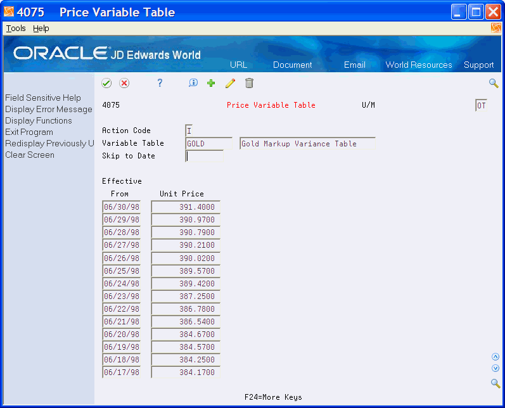Click the scroll down arrow icon
The width and height of the screenshot is (505, 408).
(x=495, y=368)
